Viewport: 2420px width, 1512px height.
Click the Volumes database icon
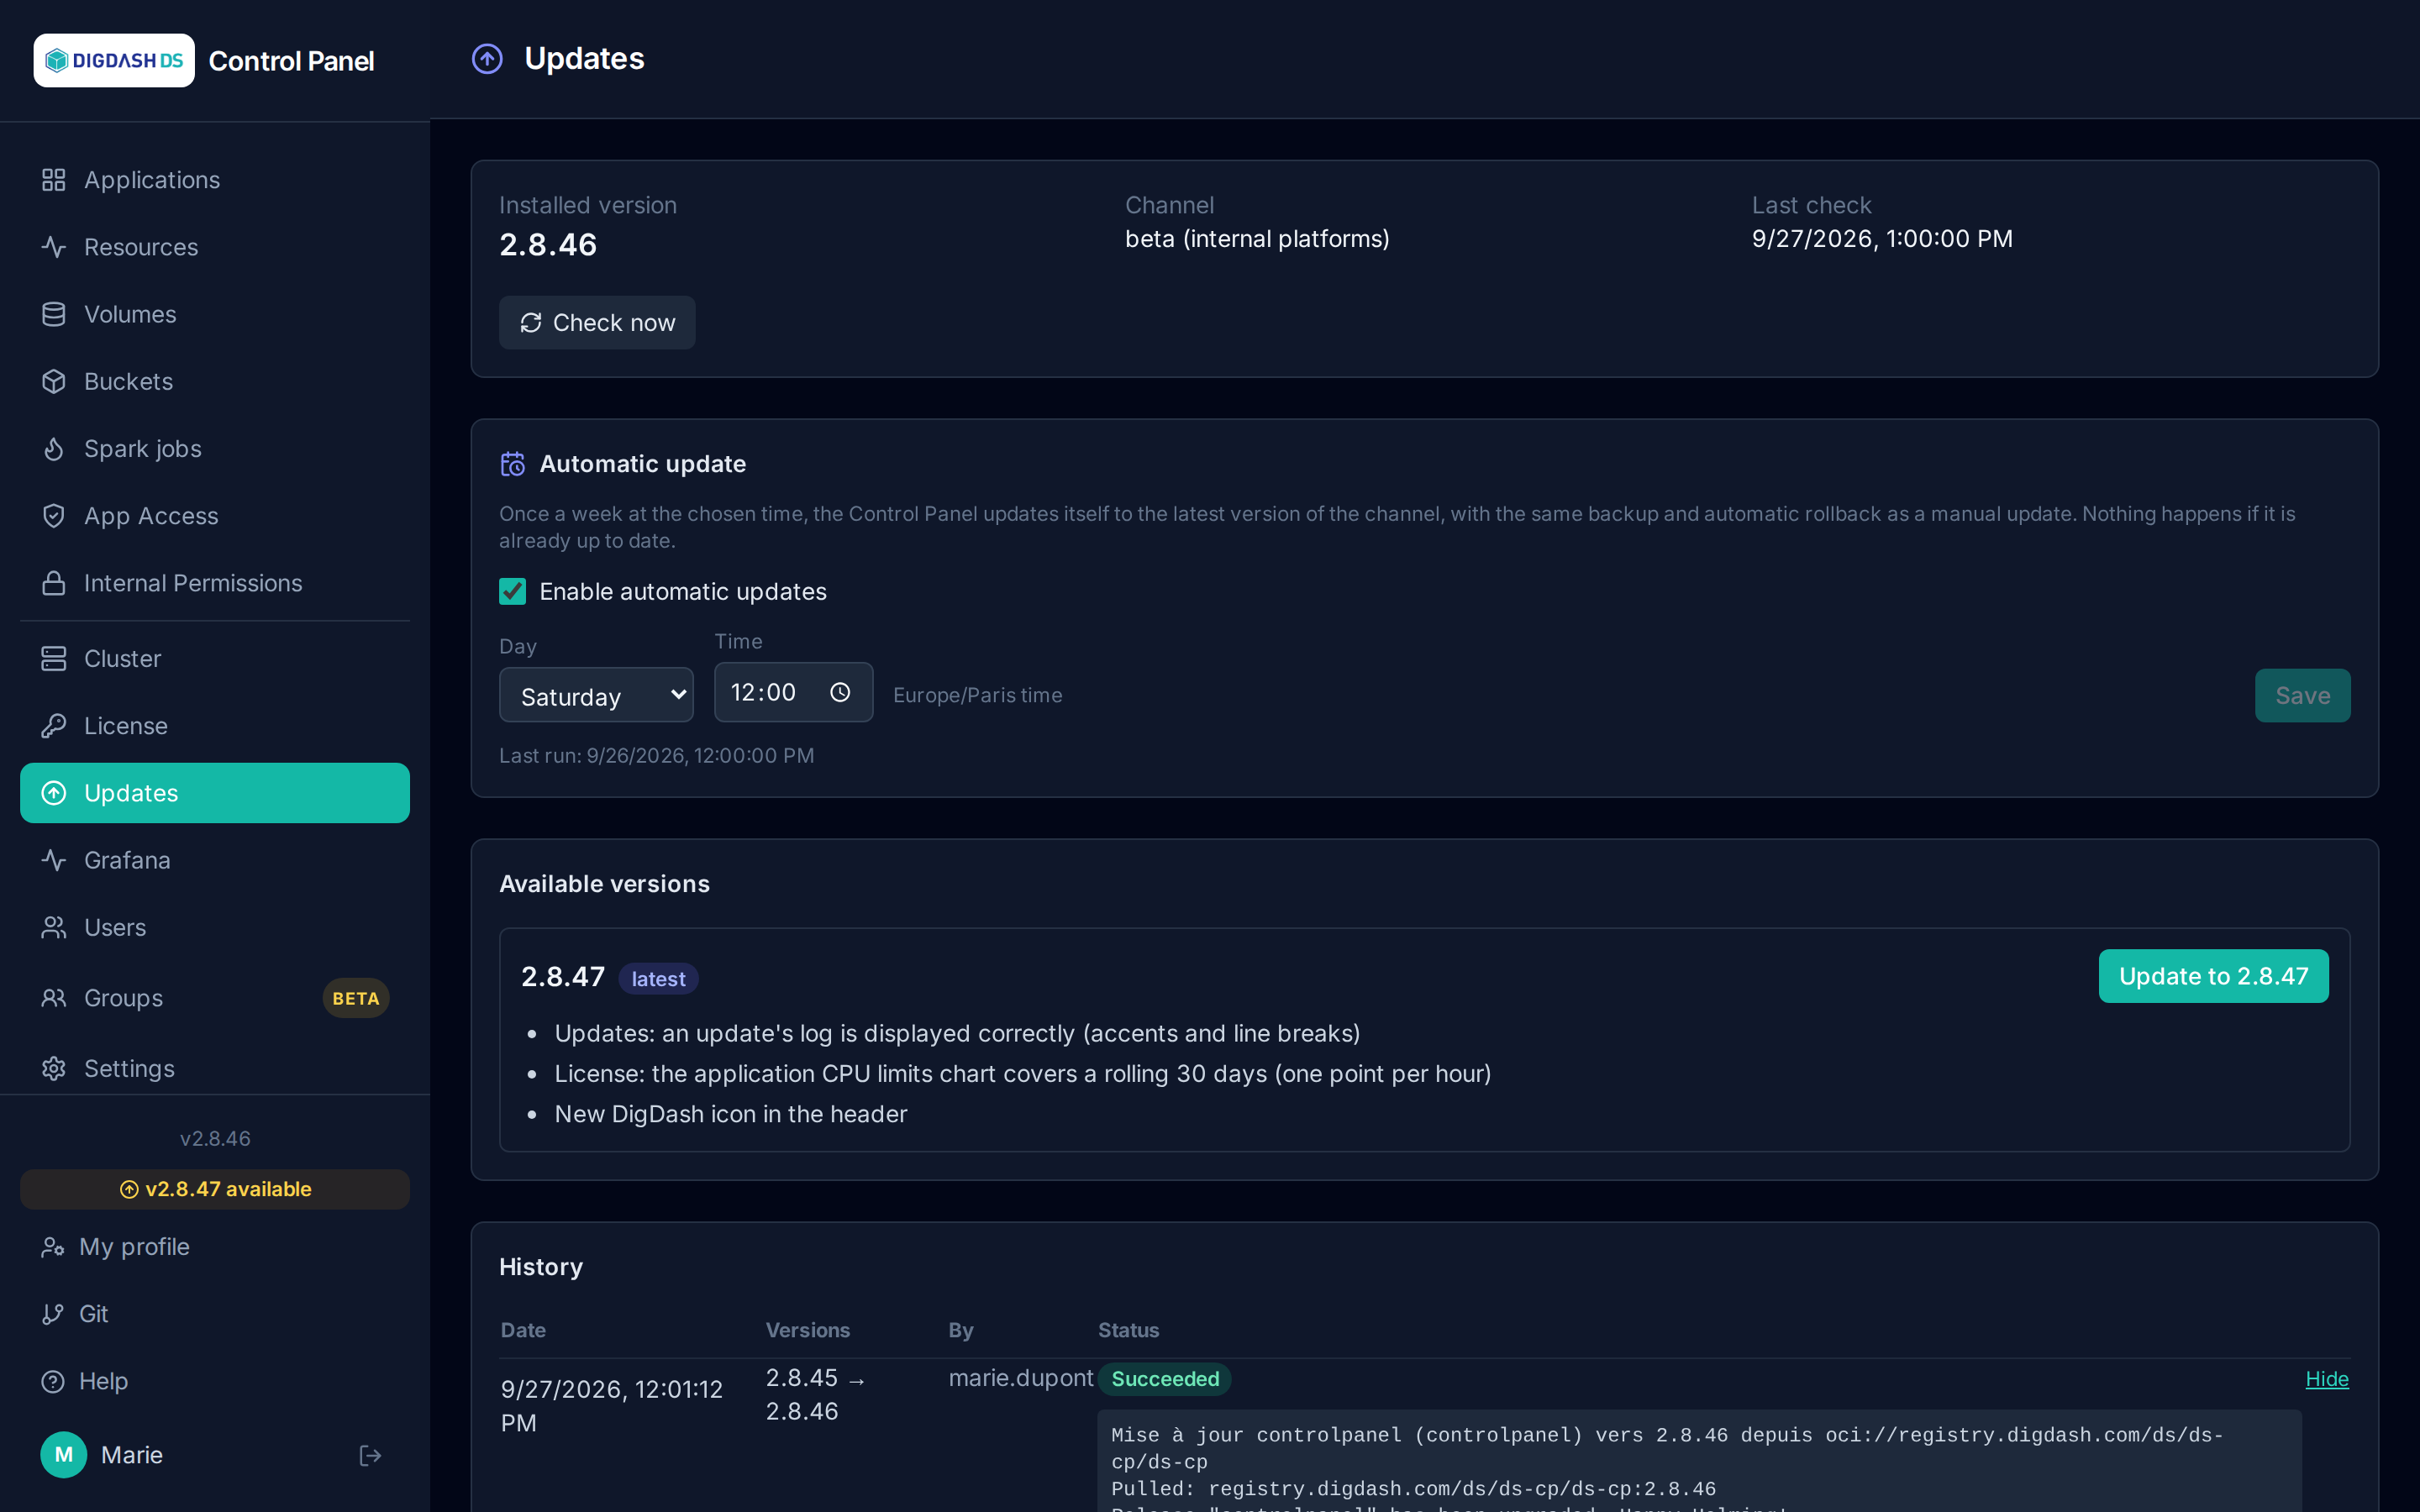pos(54,314)
